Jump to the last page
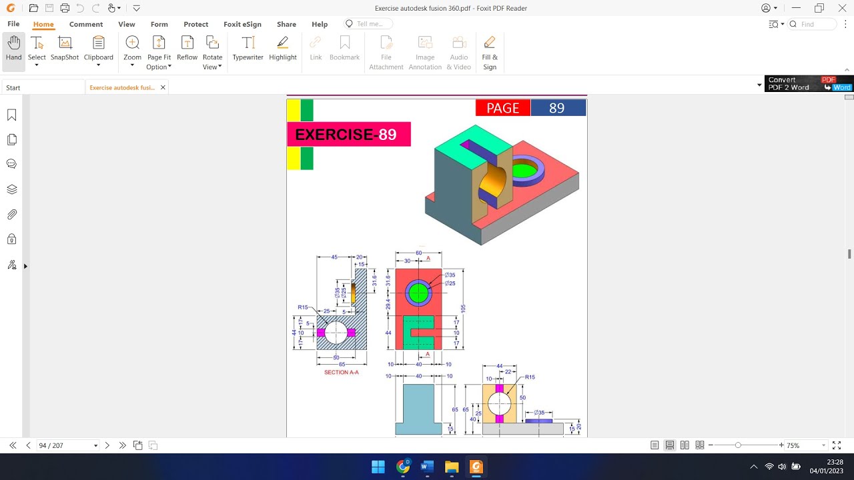The image size is (854, 480). pyautogui.click(x=122, y=445)
